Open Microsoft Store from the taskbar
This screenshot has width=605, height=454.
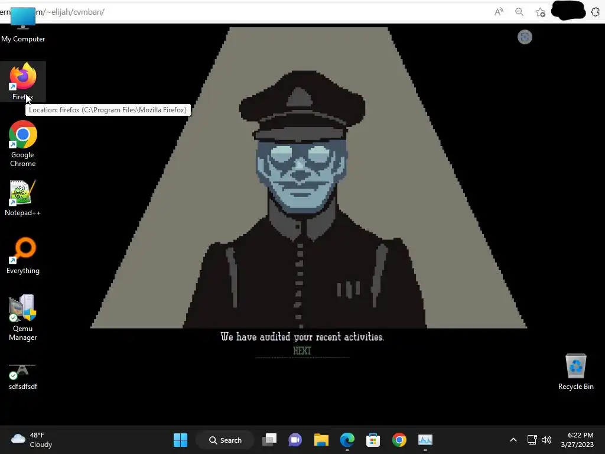tap(373, 440)
